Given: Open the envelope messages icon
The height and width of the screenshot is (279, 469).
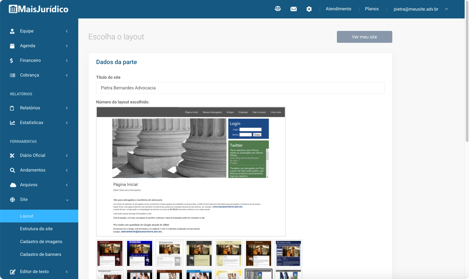Looking at the screenshot, I should [x=293, y=9].
